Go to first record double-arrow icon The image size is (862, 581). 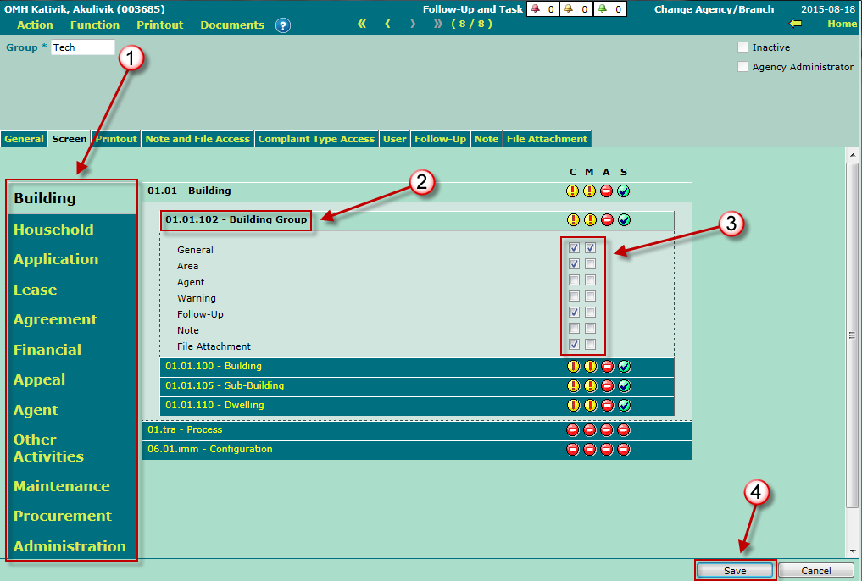coord(362,24)
